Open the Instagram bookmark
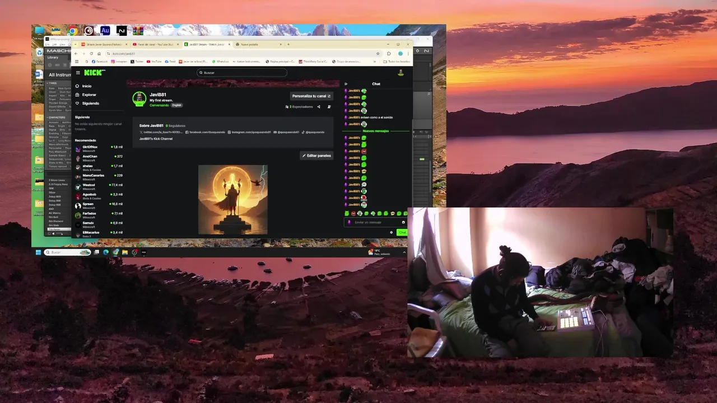The width and height of the screenshot is (717, 403). click(x=119, y=62)
